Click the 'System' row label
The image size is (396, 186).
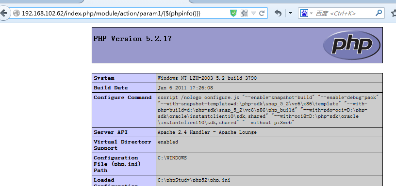pyautogui.click(x=104, y=78)
